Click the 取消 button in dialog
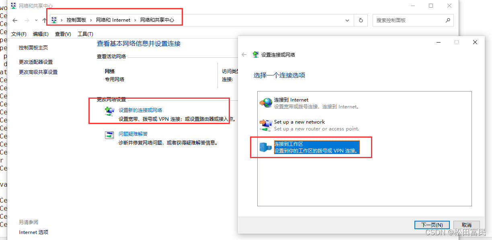 coord(467,225)
